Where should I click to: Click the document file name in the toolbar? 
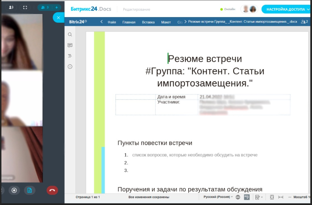(x=243, y=22)
